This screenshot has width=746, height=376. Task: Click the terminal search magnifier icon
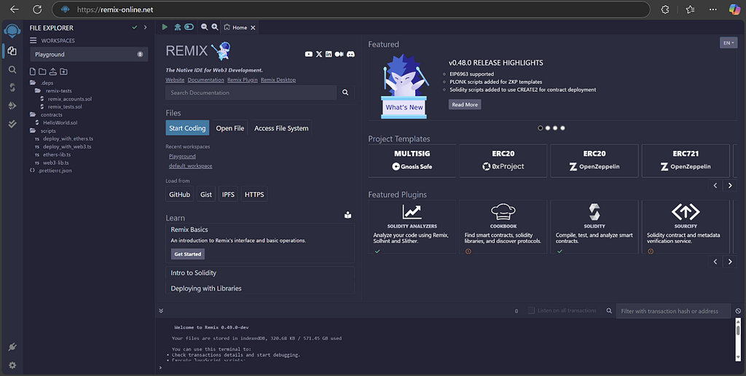(x=609, y=311)
